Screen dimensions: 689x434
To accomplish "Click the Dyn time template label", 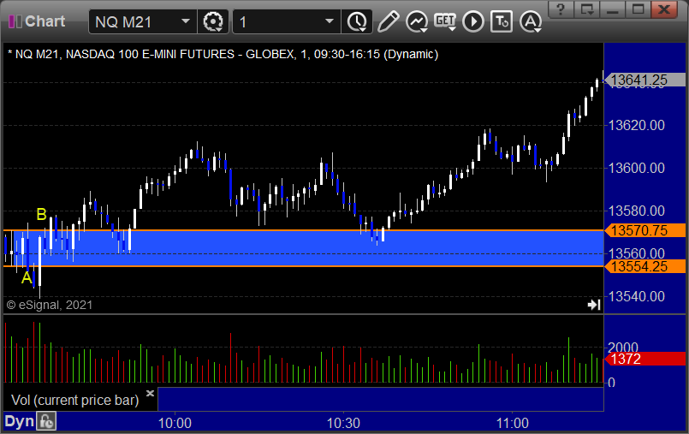I will [x=19, y=421].
